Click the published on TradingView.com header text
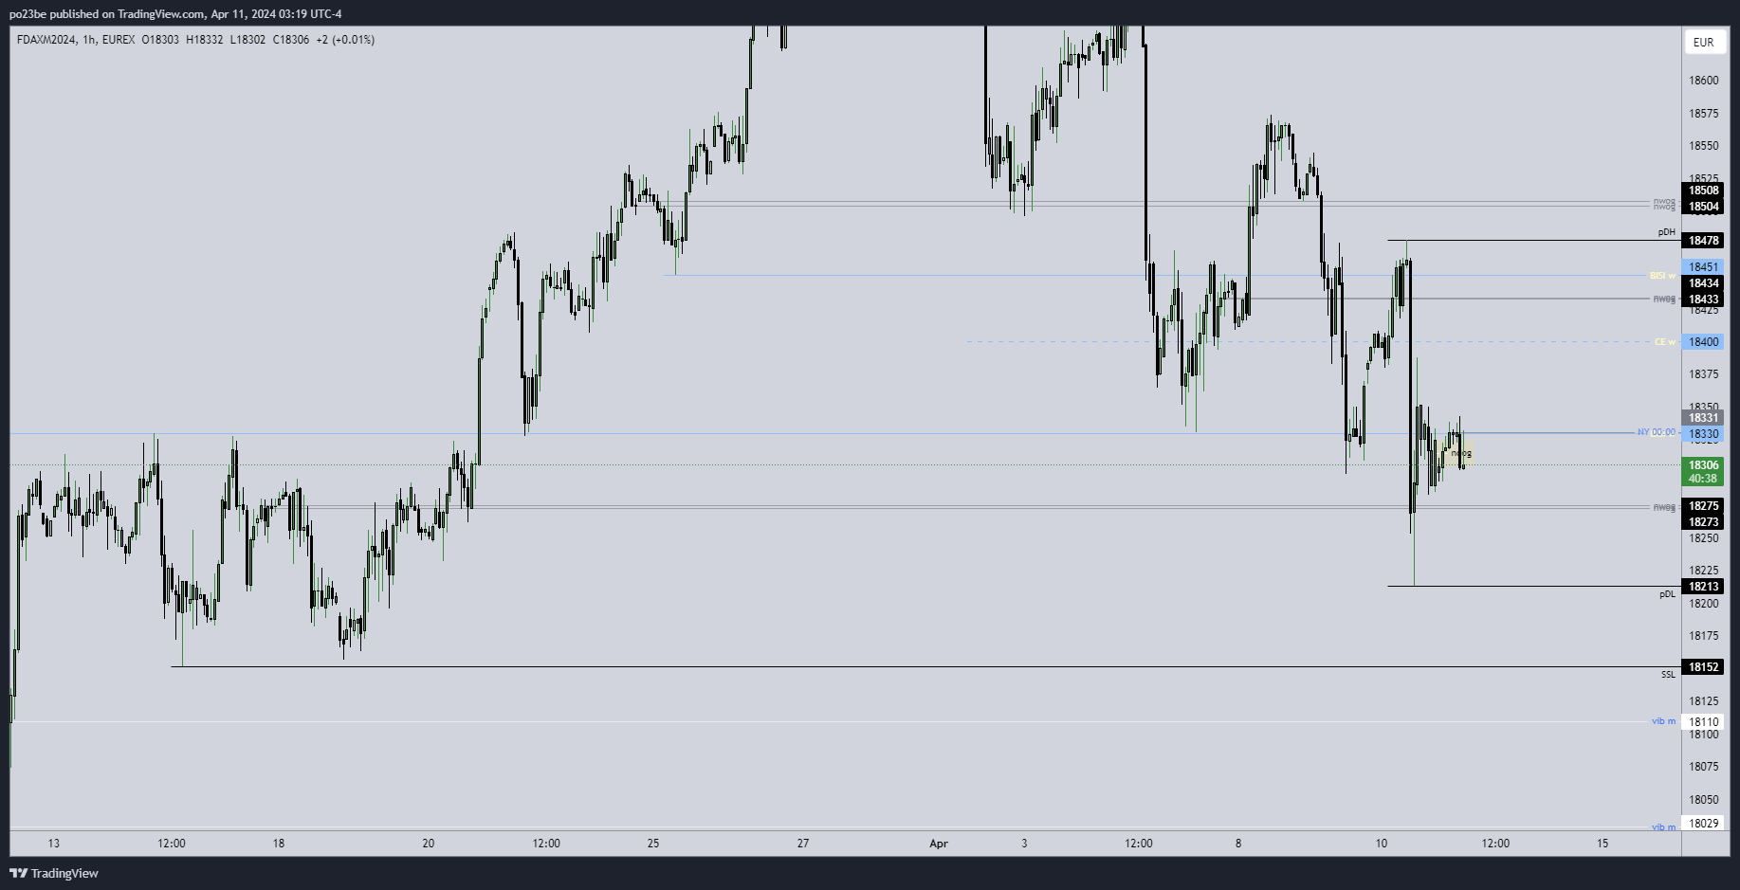Viewport: 1740px width, 890px height. (175, 13)
